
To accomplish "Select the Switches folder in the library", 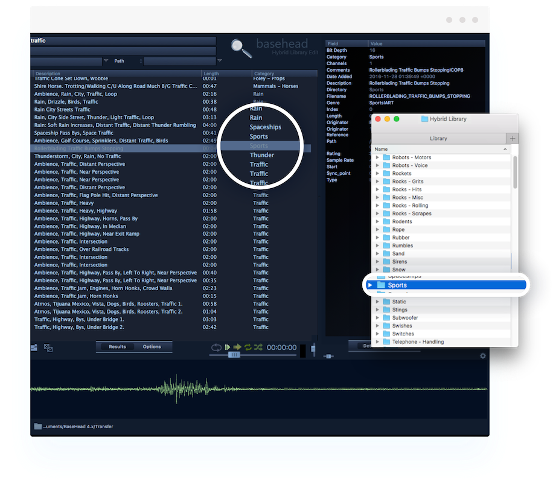I will [x=441, y=334].
